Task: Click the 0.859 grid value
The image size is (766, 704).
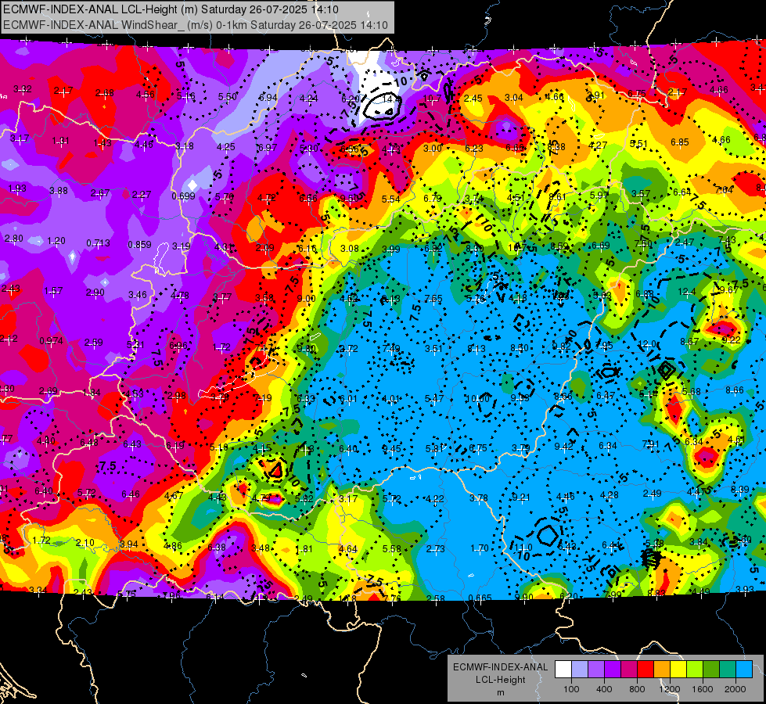Action: point(140,244)
